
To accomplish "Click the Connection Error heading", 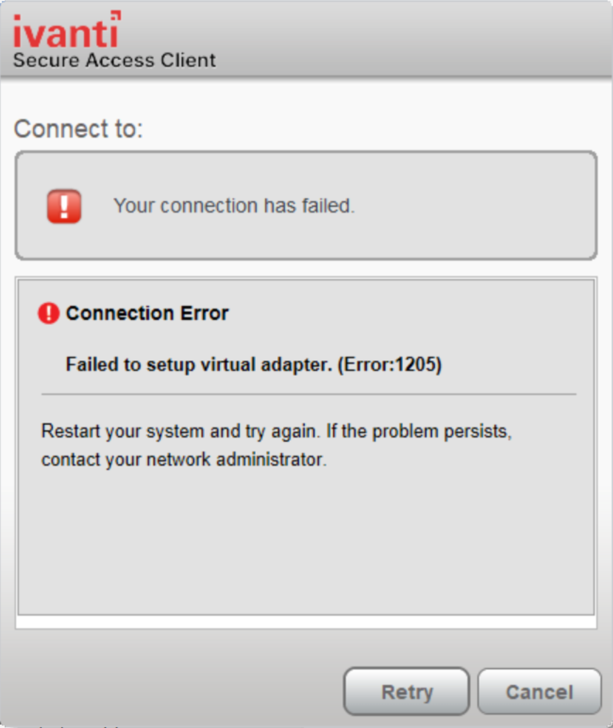I will pyautogui.click(x=147, y=313).
